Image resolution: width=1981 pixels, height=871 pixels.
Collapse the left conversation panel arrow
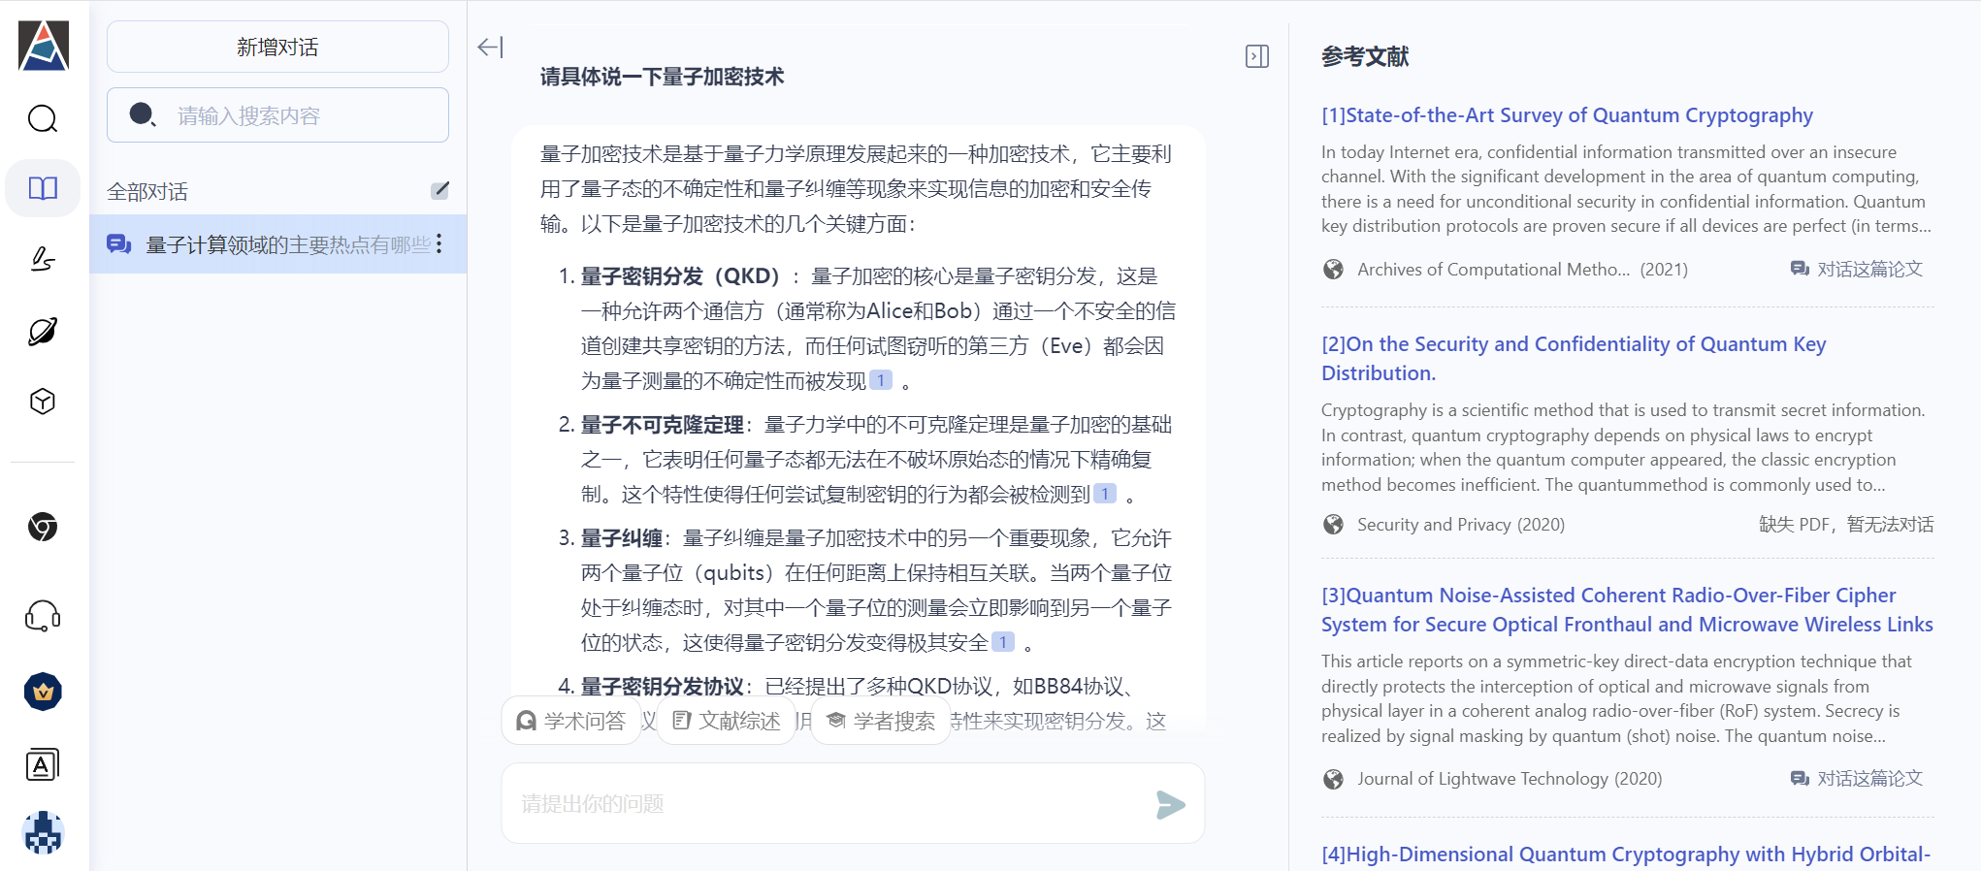pos(490,48)
